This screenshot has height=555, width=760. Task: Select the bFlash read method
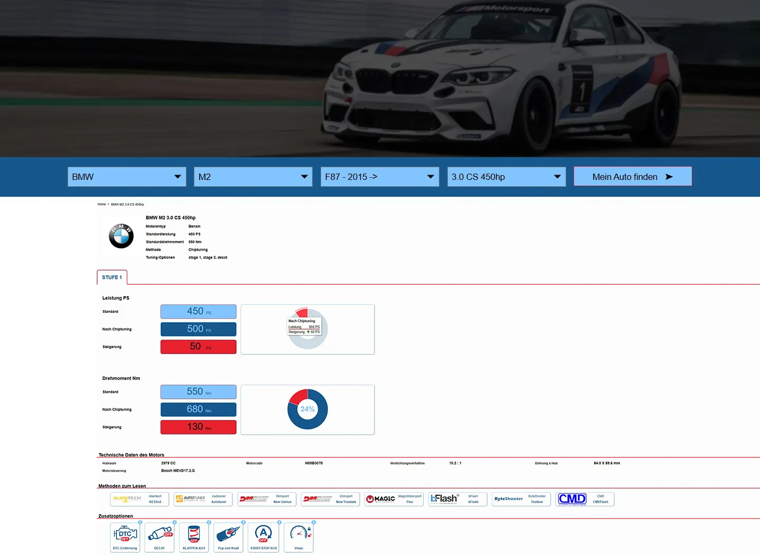pyautogui.click(x=457, y=499)
